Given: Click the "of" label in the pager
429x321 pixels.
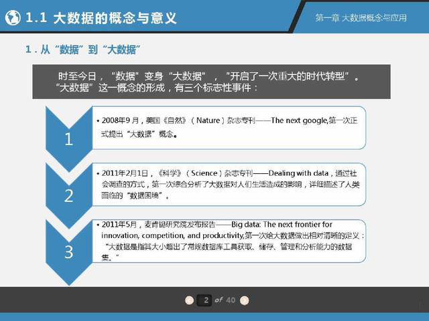Looking at the screenshot, I should pyautogui.click(x=219, y=300).
